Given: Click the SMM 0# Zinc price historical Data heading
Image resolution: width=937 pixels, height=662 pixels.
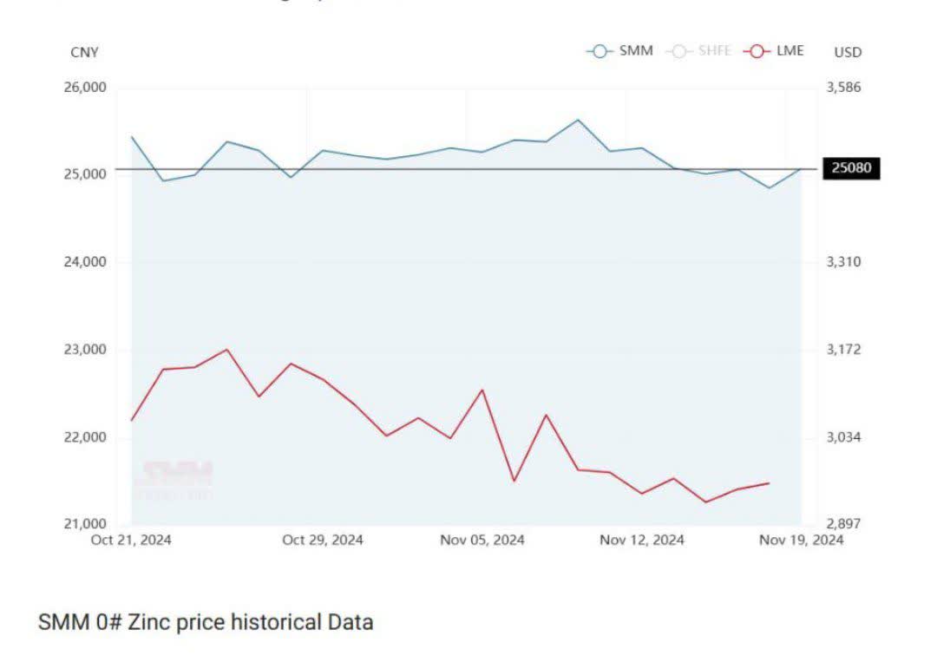Looking at the screenshot, I should [206, 622].
